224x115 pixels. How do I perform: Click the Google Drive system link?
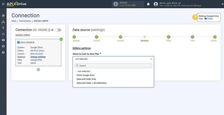coord(36,48)
